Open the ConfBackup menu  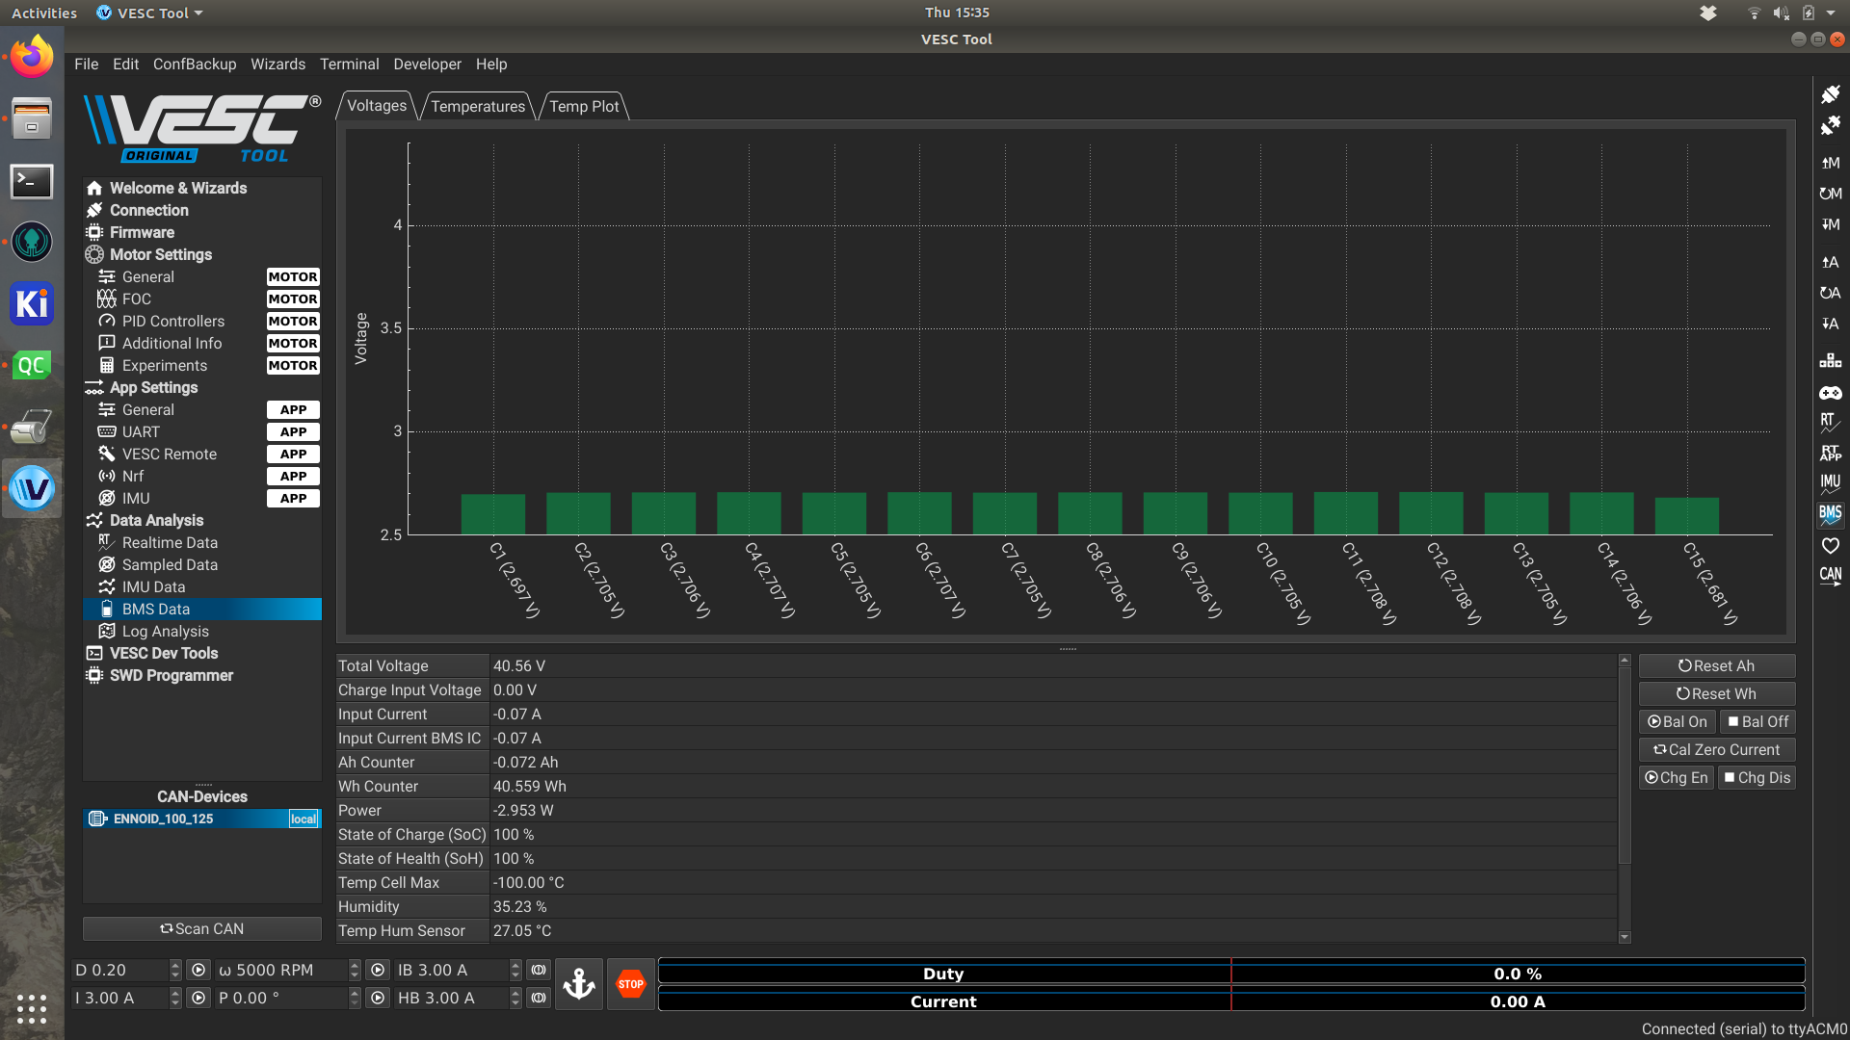pos(195,64)
